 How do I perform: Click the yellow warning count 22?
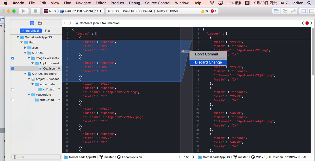pyautogui.click(x=205, y=11)
